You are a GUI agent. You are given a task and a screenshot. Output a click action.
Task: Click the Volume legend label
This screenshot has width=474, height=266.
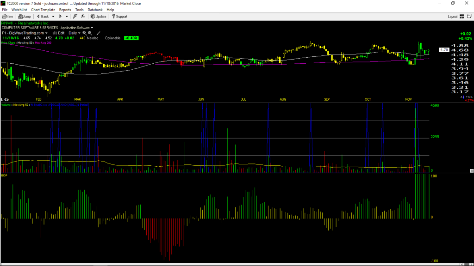click(6, 105)
